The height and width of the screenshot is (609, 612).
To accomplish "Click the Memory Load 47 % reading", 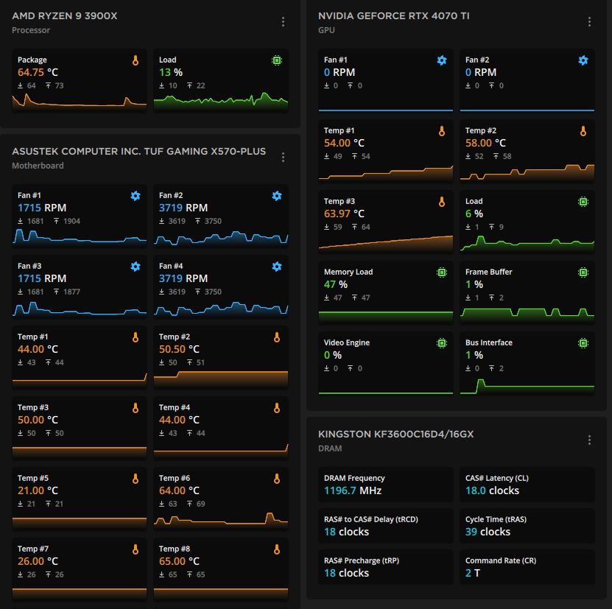I will pos(336,284).
